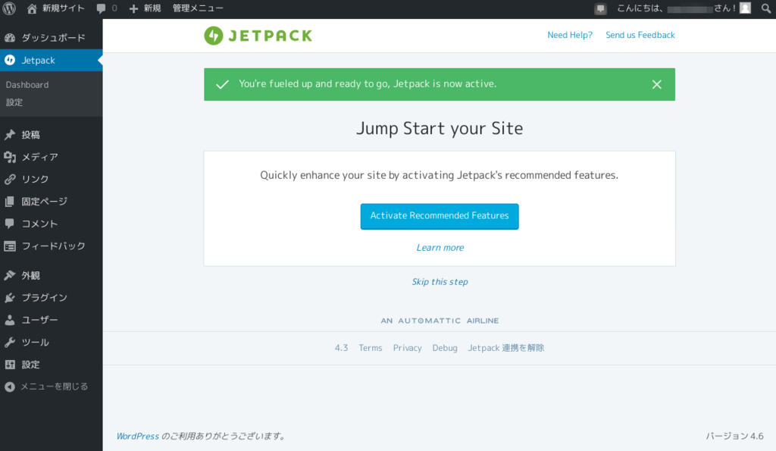Click the こんにちは greeting account menu

click(684, 8)
